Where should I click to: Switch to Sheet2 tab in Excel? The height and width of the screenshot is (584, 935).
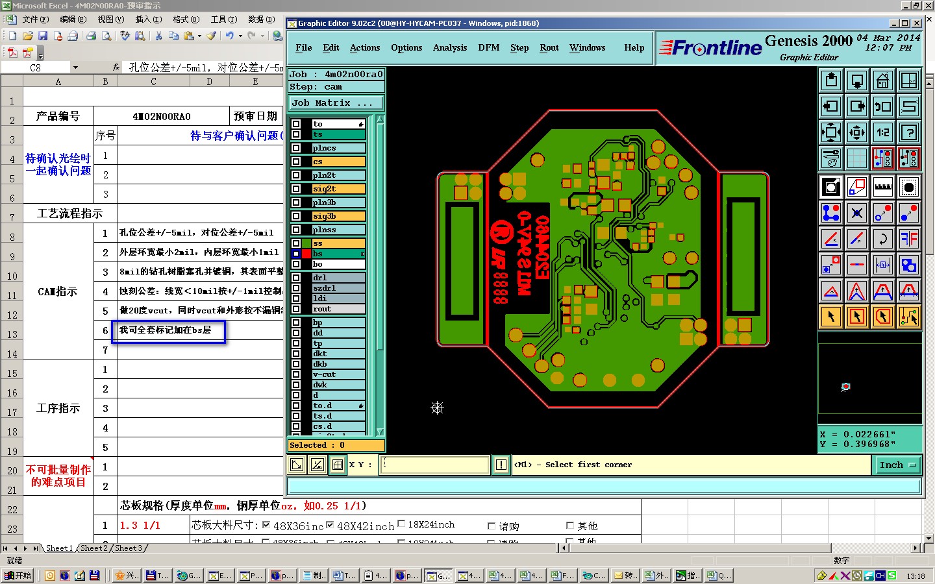tap(94, 548)
